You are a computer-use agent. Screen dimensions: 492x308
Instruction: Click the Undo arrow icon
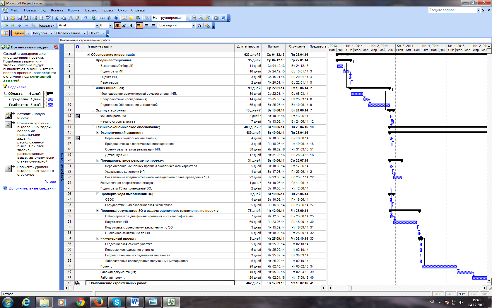[x=85, y=18]
